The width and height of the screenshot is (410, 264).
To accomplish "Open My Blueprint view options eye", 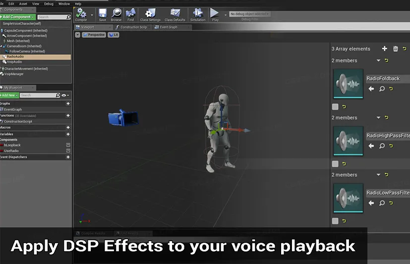I will pyautogui.click(x=65, y=95).
